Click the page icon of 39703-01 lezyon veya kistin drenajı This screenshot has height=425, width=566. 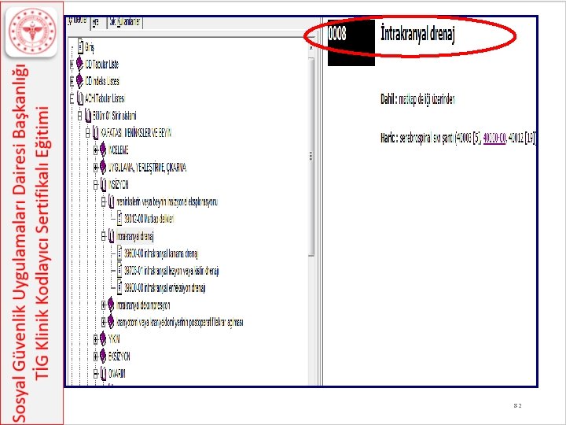(119, 271)
